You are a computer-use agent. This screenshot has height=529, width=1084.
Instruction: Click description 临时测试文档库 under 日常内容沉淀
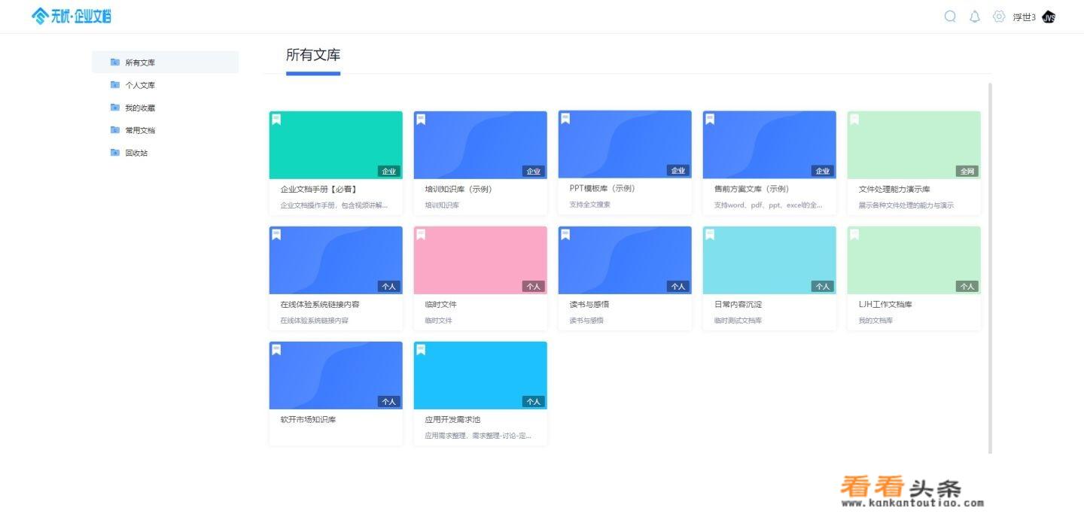pyautogui.click(x=738, y=320)
